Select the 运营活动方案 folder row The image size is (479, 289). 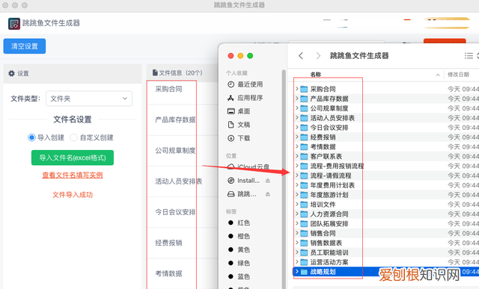pyautogui.click(x=386, y=262)
